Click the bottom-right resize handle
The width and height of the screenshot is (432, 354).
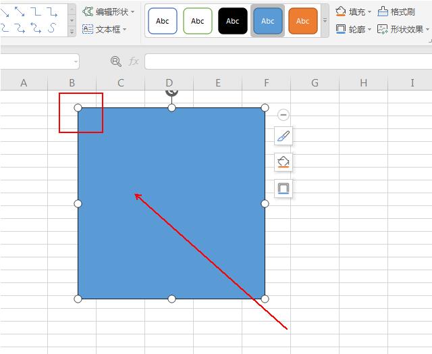(x=265, y=299)
